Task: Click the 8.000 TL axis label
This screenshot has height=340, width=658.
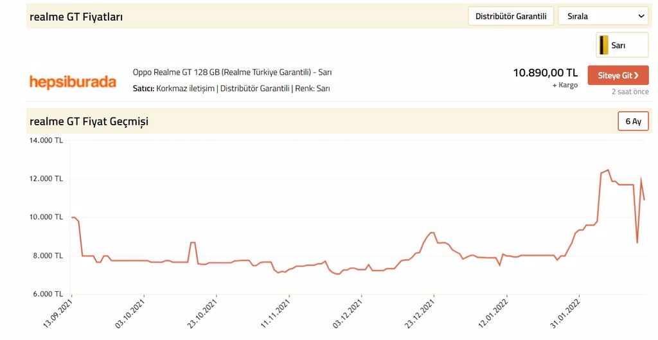Action: click(x=48, y=255)
